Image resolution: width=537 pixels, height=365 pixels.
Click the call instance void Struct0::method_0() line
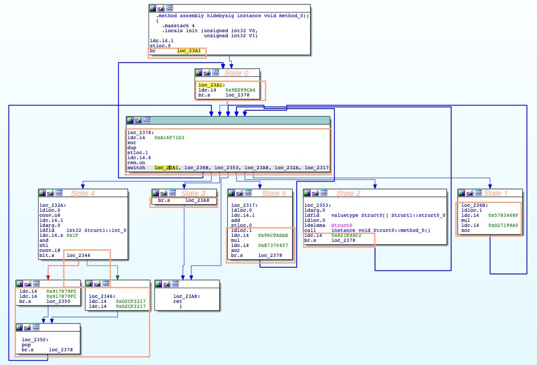click(x=367, y=230)
